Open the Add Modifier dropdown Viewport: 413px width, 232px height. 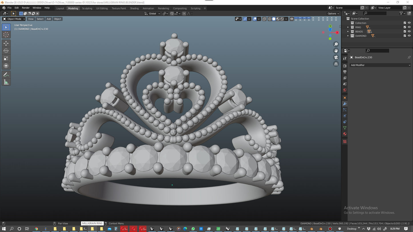pyautogui.click(x=380, y=65)
